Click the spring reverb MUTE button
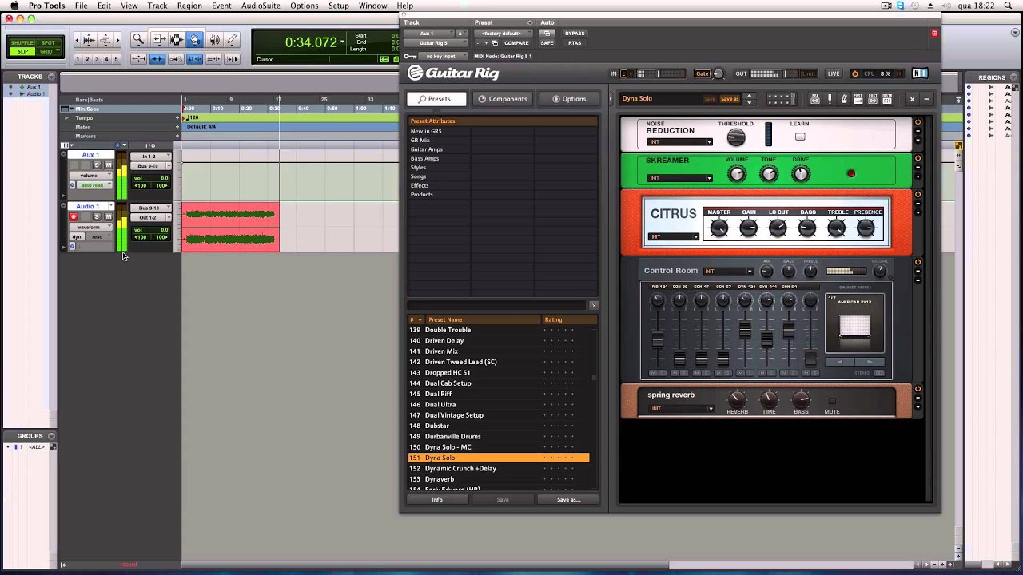Image resolution: width=1023 pixels, height=575 pixels. tap(832, 402)
